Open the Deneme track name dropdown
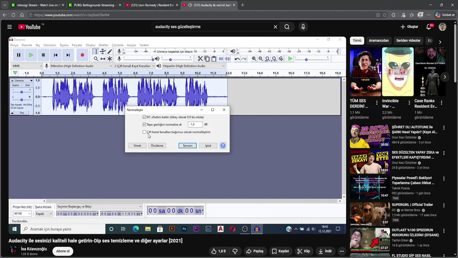Viewport: 458px width, 258px height. [x=23, y=81]
